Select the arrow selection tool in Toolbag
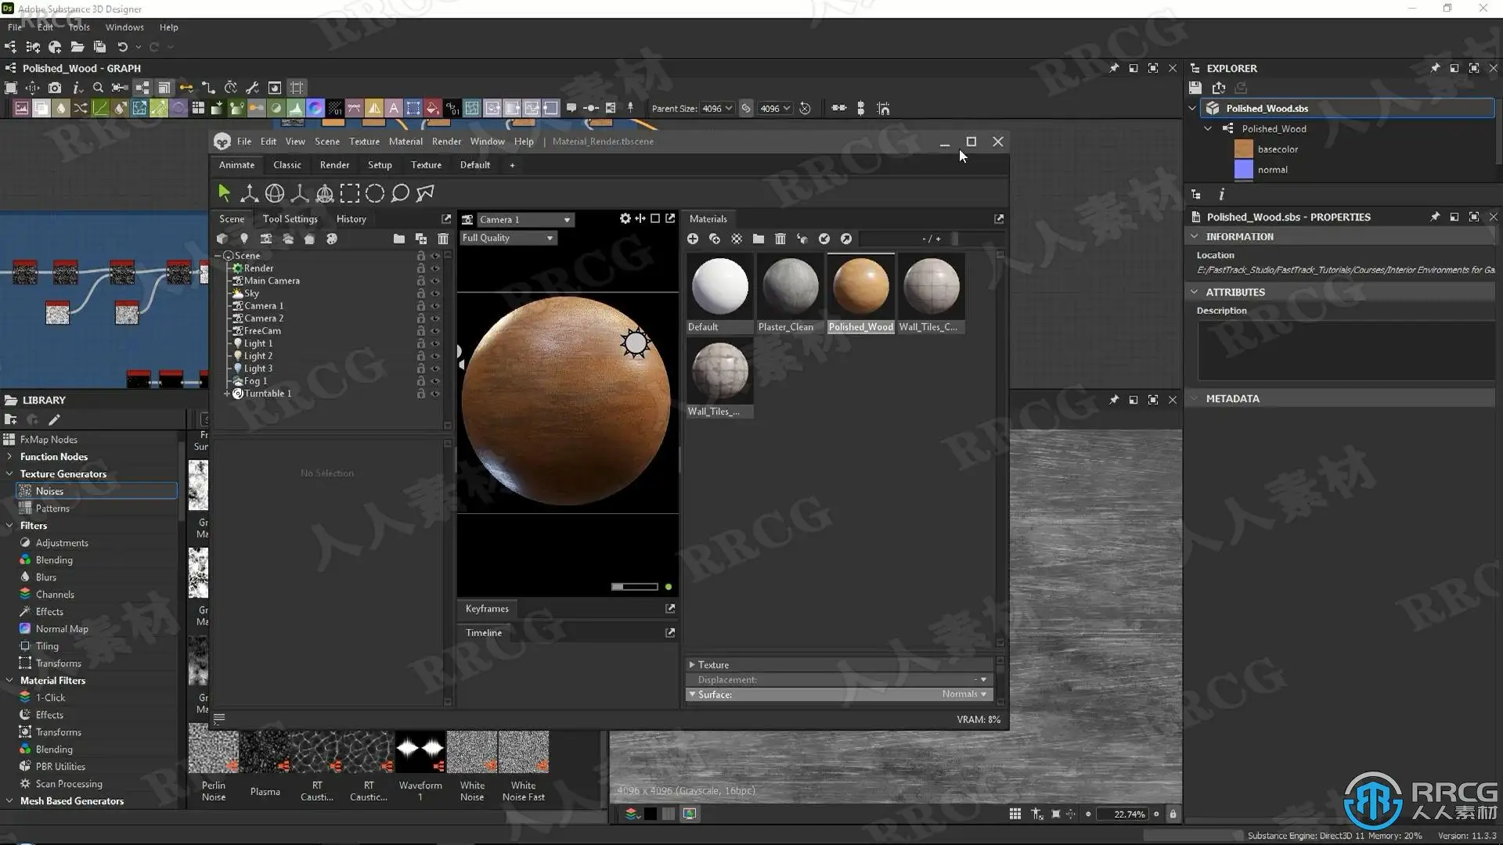Screen dimensions: 1503x845 click(x=224, y=192)
